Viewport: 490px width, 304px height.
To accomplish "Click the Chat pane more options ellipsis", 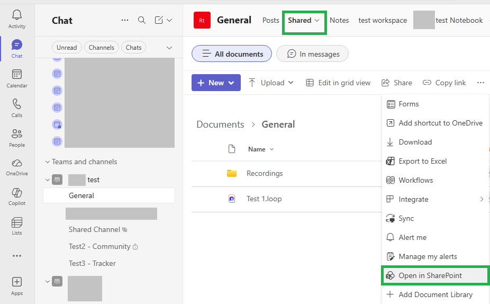I will click(x=125, y=20).
